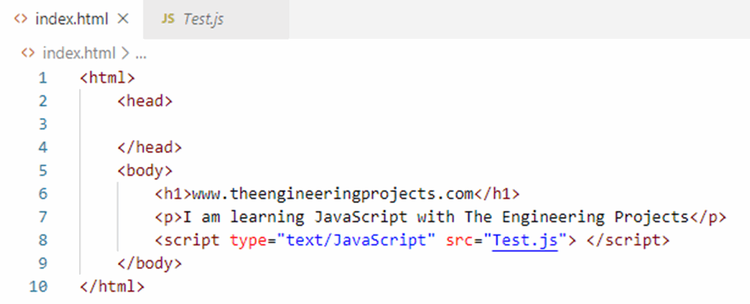Follow the Test.js link in script src
The height and width of the screenshot is (304, 750).
[525, 240]
